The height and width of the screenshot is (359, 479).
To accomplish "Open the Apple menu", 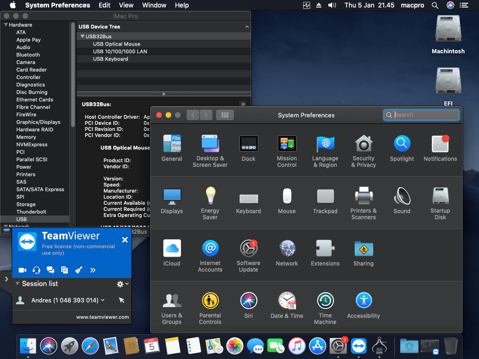I will click(x=13, y=5).
